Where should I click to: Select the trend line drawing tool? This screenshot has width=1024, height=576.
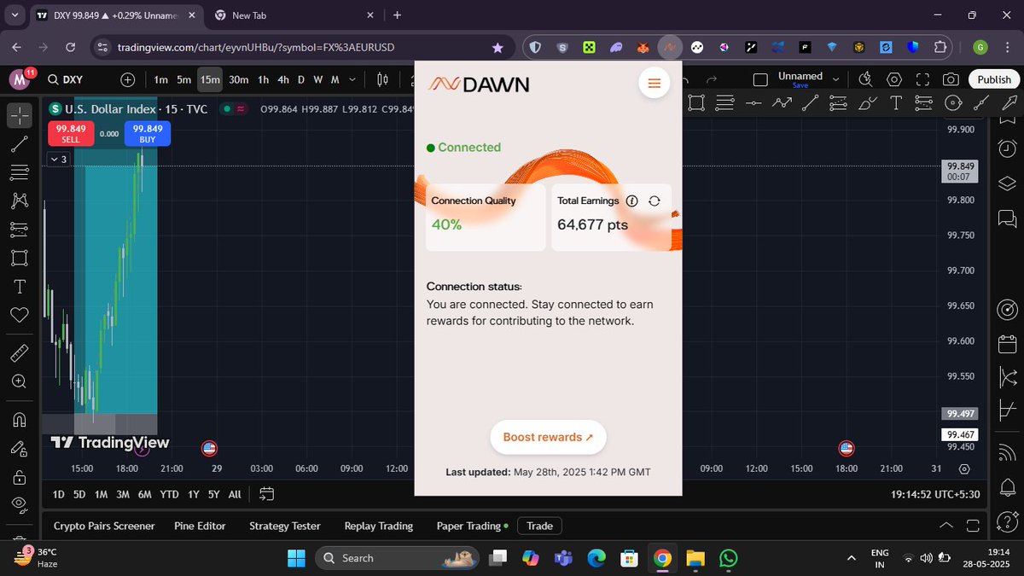(20, 143)
